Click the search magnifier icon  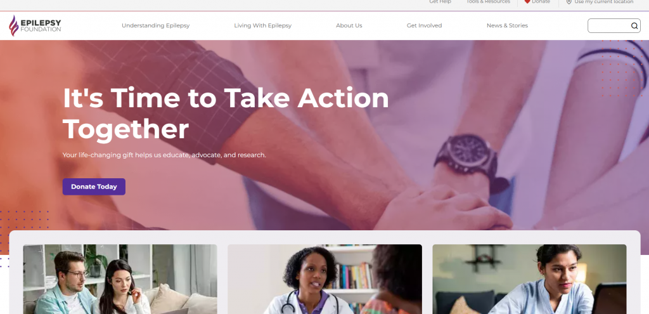[x=634, y=25]
